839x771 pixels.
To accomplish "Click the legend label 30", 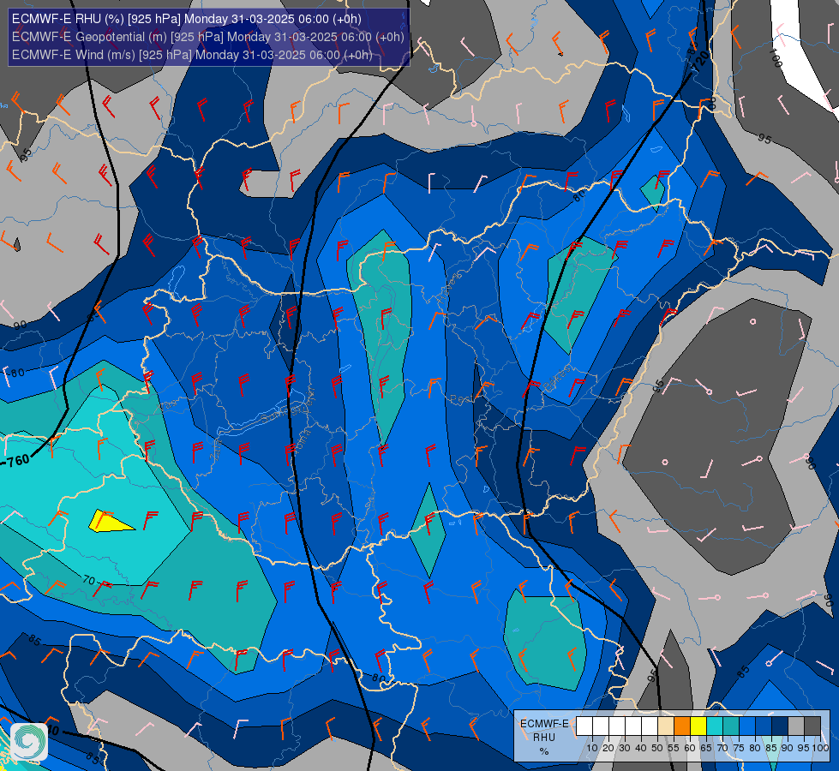I will coord(625,748).
